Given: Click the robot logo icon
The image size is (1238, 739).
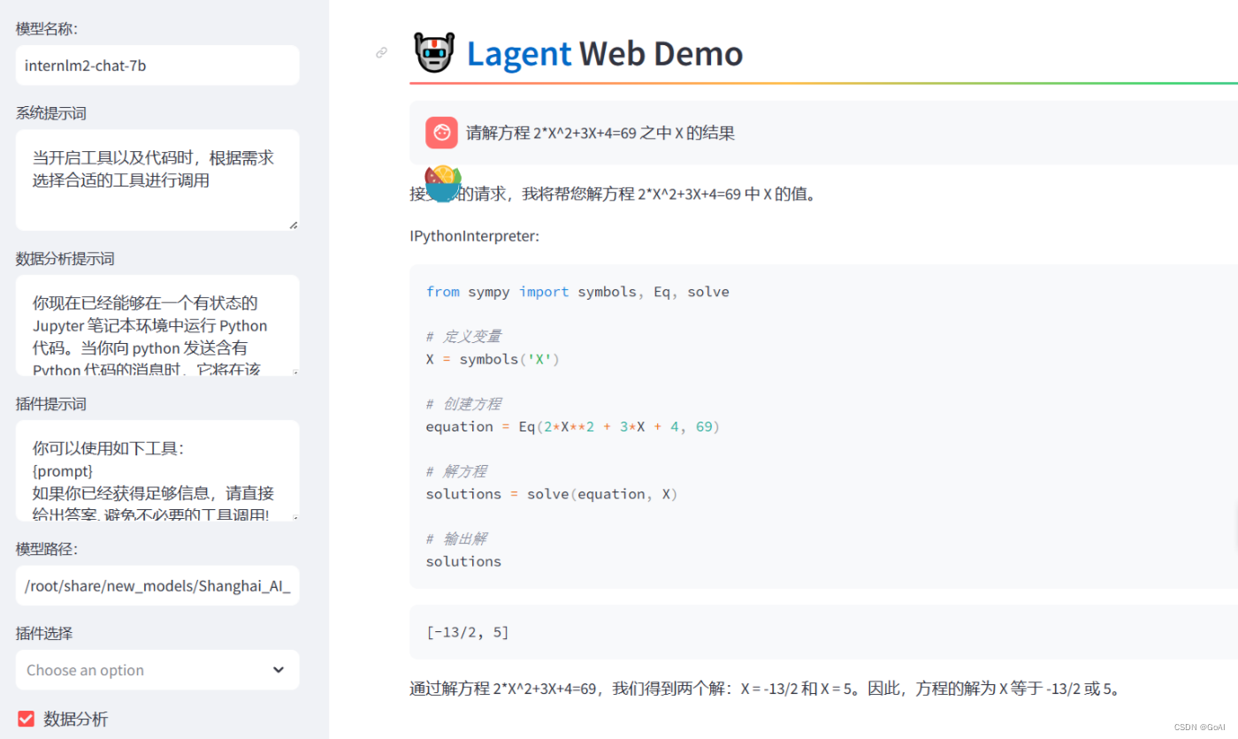Looking at the screenshot, I should [434, 53].
